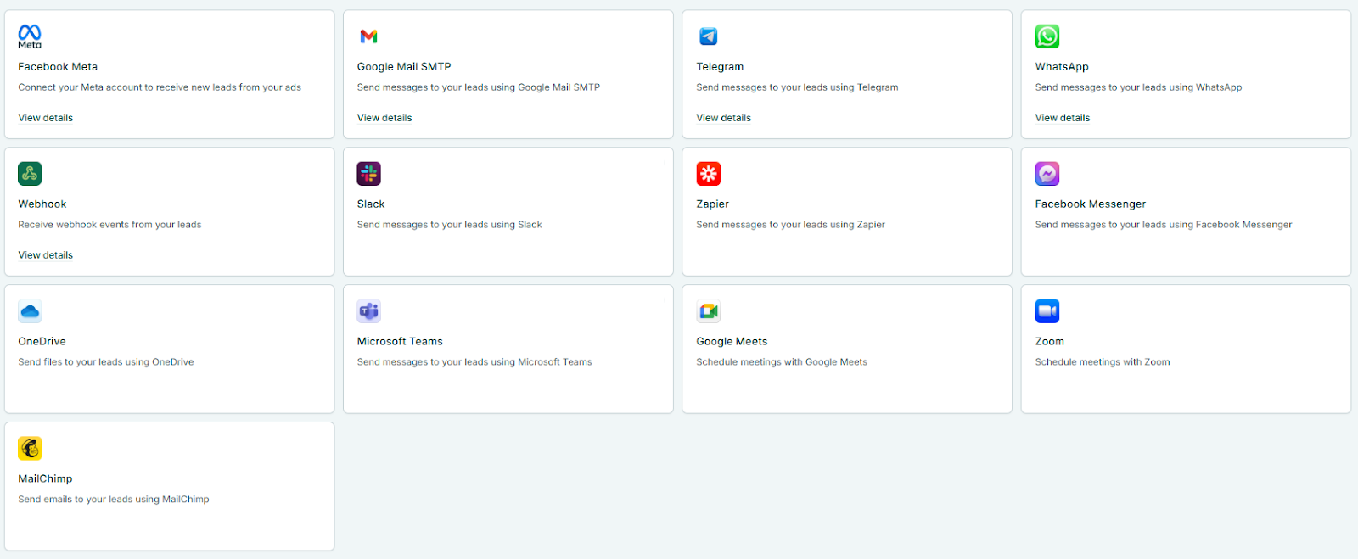Click the Meta logo icon

coord(30,36)
